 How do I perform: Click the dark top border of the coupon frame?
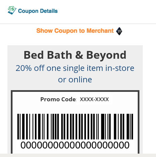tap(75, 91)
